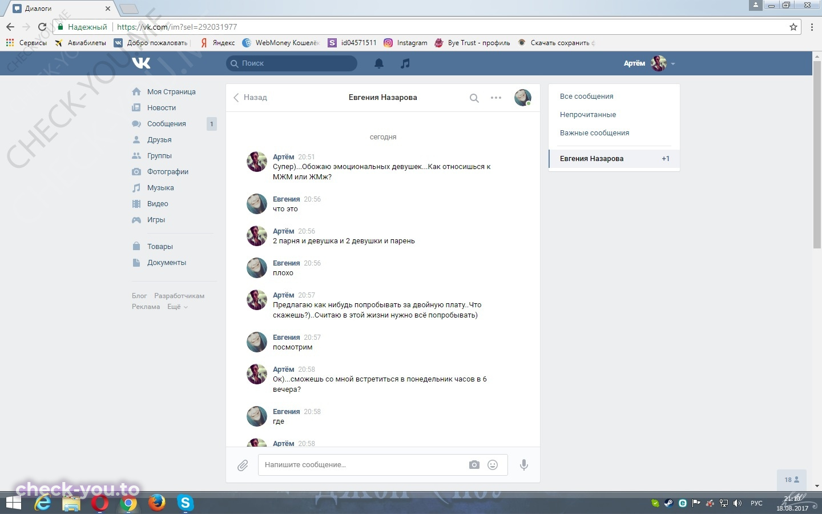Click the address bar URL
Viewport: 822px width, 514px height.
(x=177, y=27)
